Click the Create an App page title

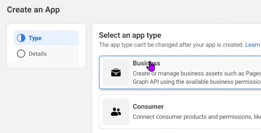coord(33,10)
